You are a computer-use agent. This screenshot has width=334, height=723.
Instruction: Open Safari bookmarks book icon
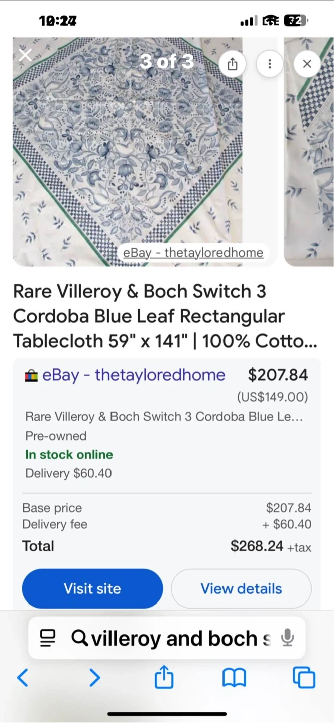[x=234, y=678]
